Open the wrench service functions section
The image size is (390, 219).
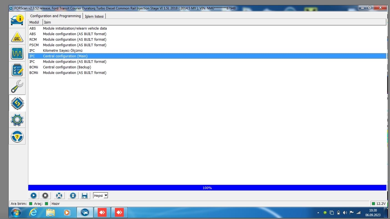click(17, 86)
